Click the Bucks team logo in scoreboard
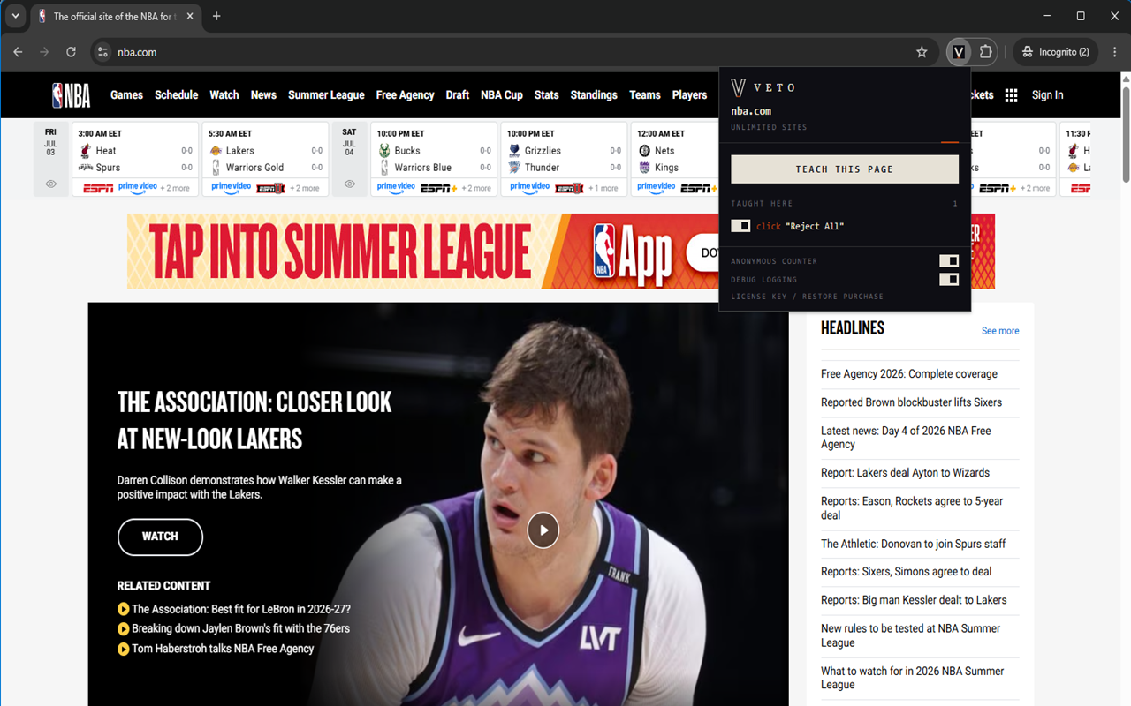Image resolution: width=1131 pixels, height=706 pixels. [x=384, y=151]
